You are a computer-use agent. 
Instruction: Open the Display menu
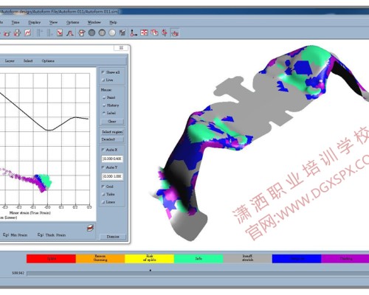tap(34, 22)
